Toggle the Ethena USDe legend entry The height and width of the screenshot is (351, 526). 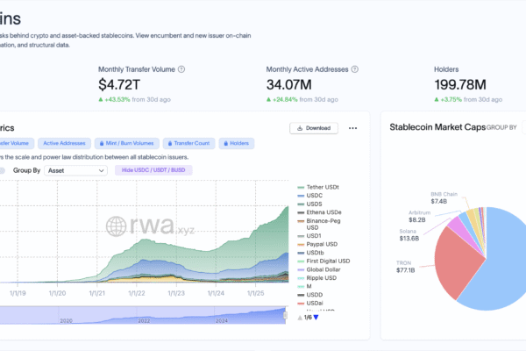[x=325, y=212]
